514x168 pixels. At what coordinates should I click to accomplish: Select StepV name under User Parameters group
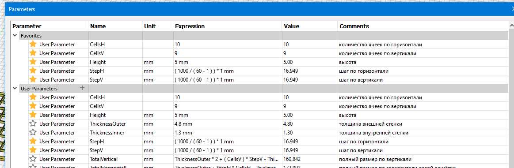coord(115,150)
